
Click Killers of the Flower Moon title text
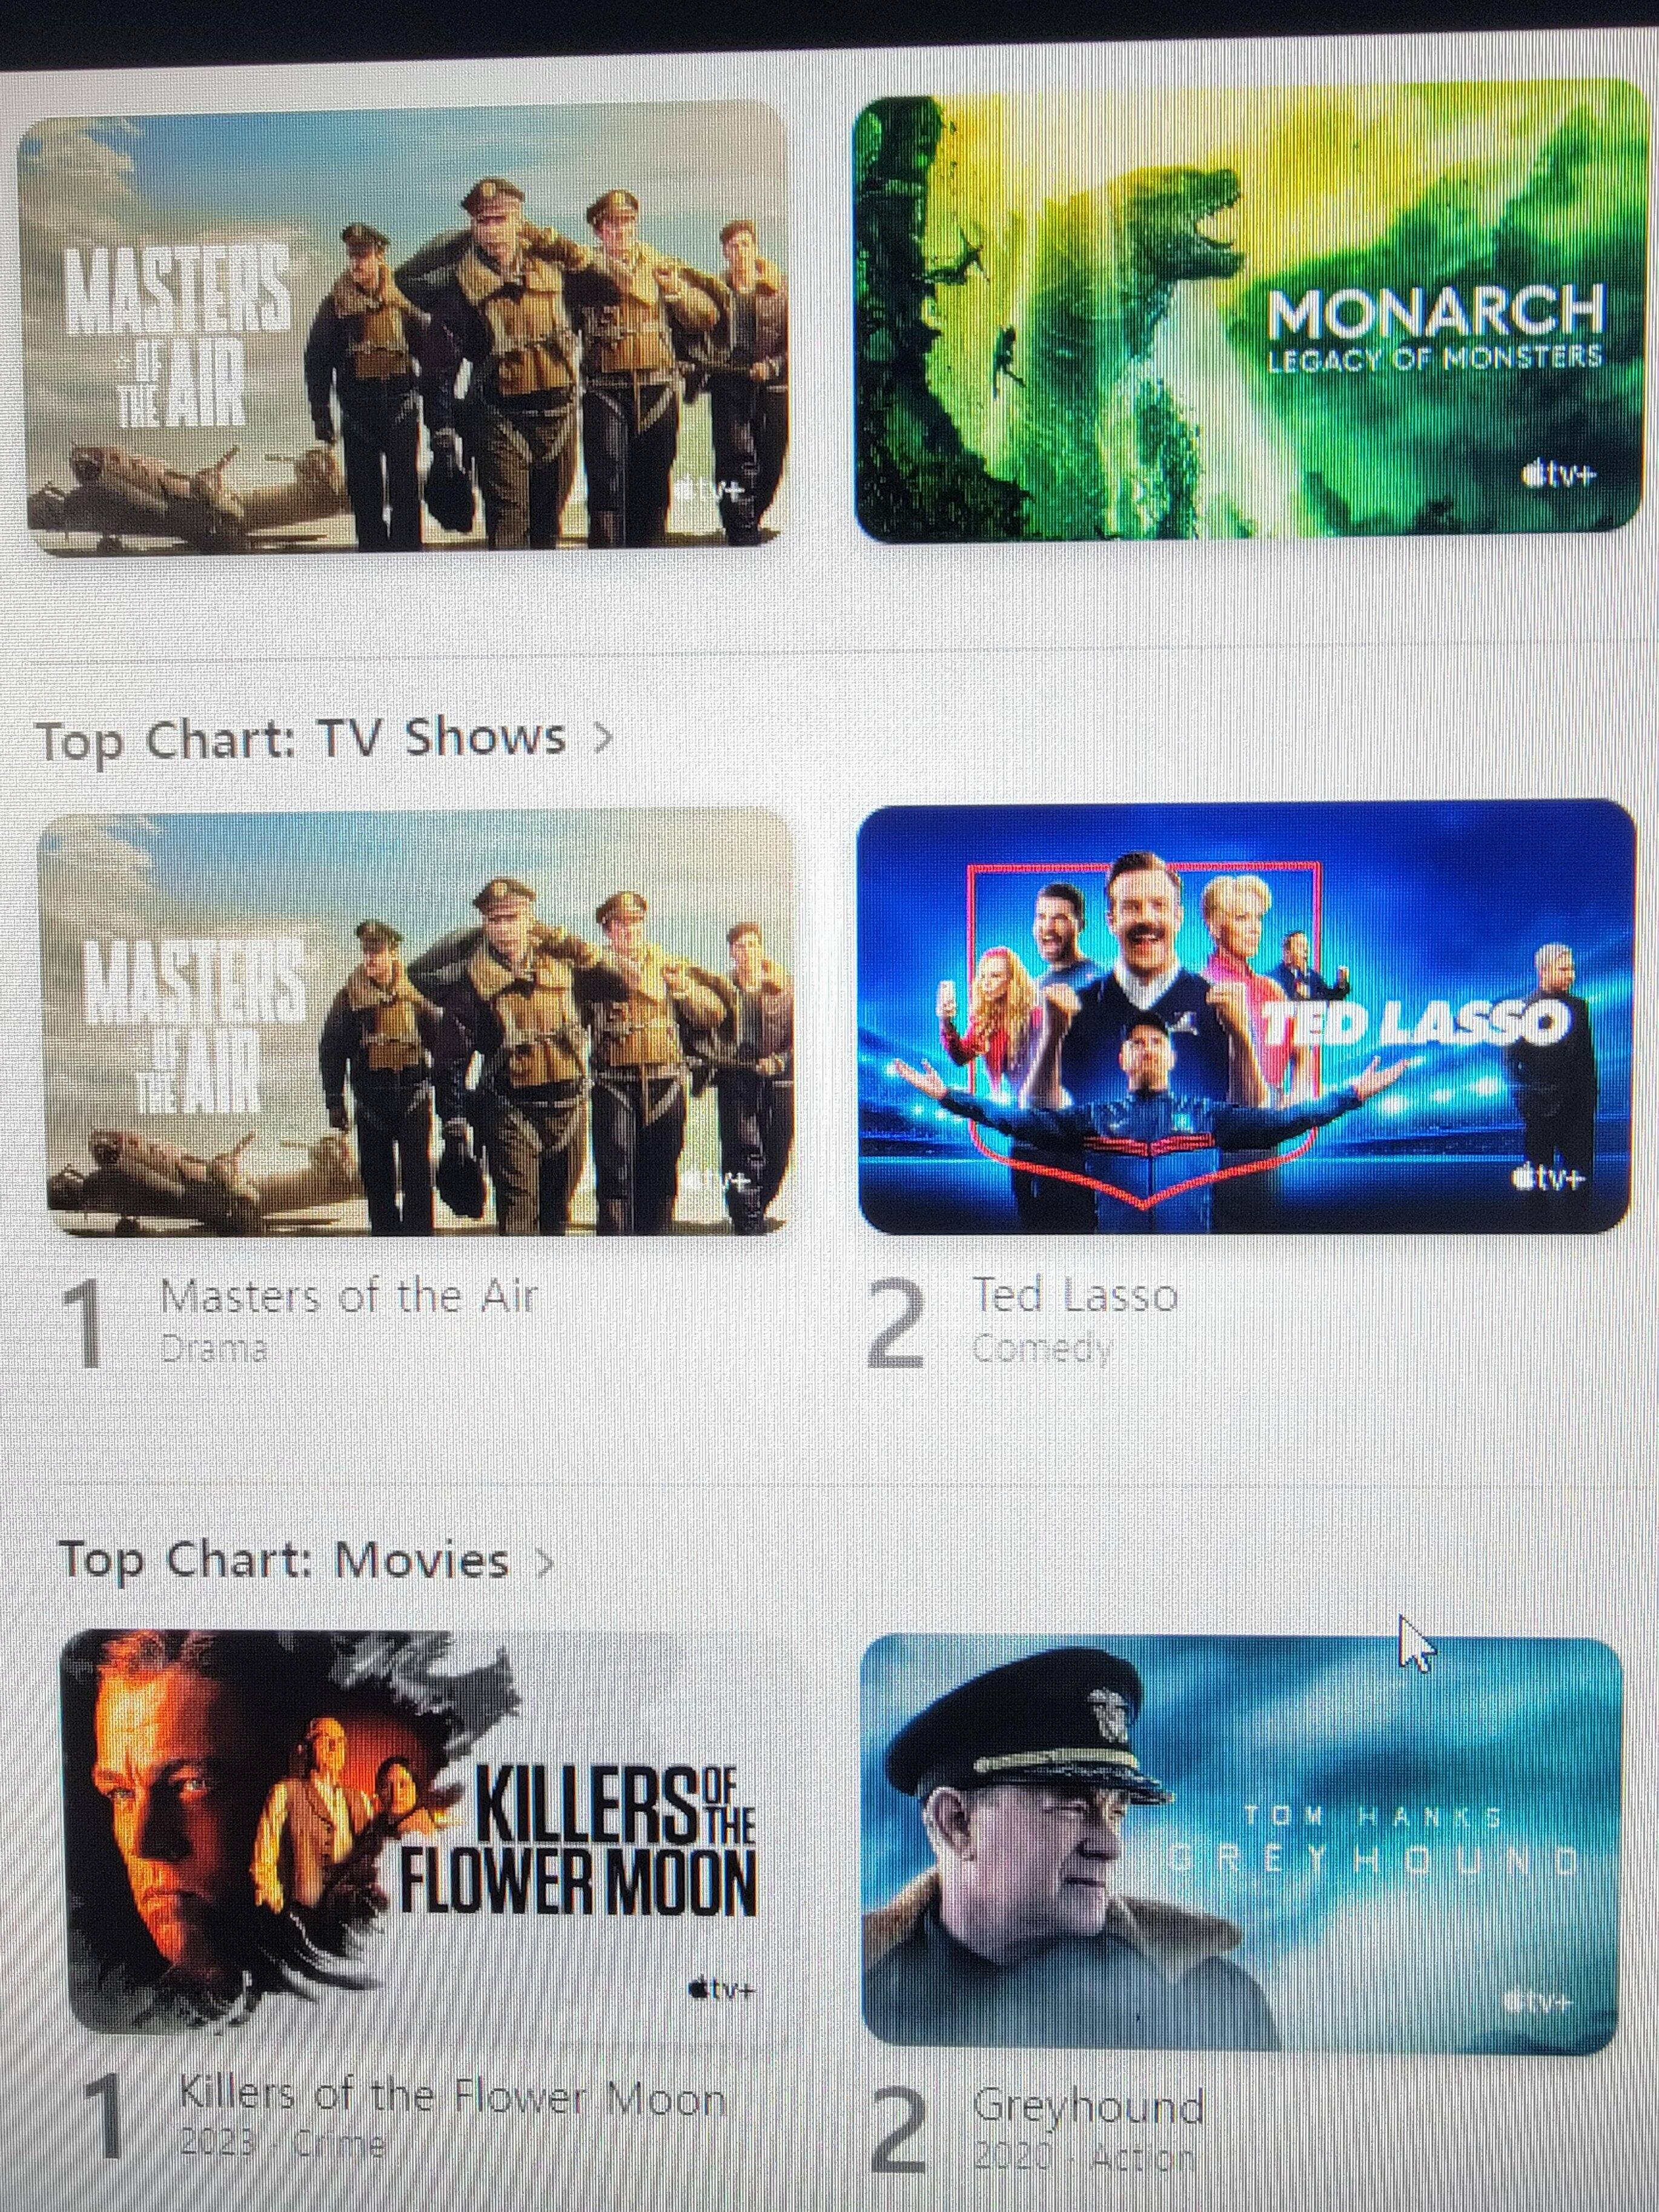point(453,2097)
